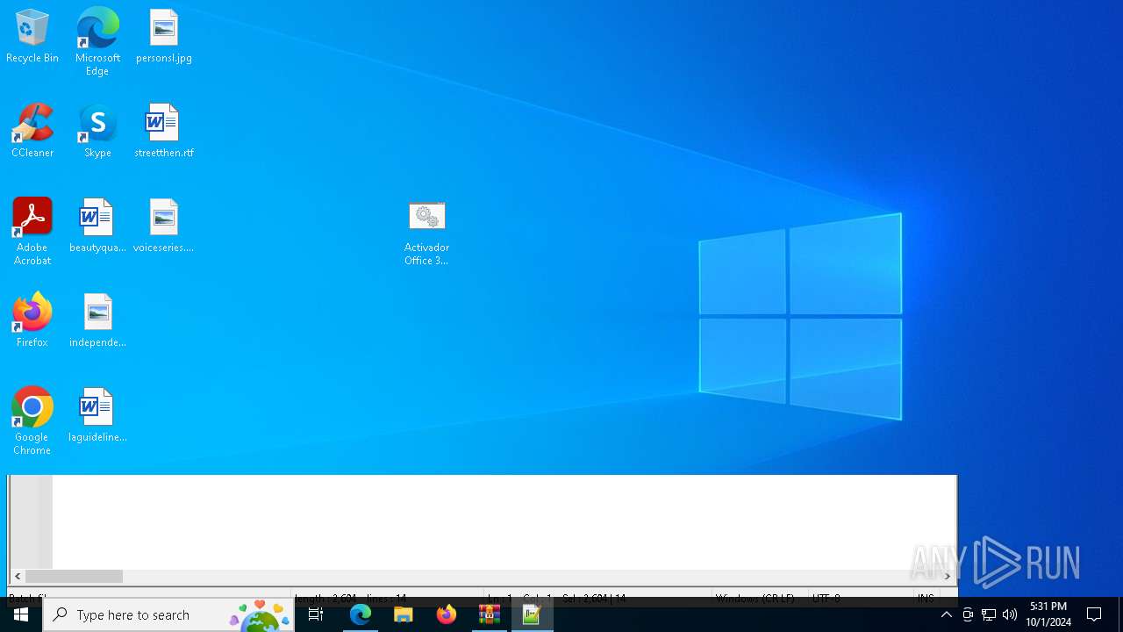1123x632 pixels.
Task: Open the Action Center notifications
Action: coord(1094,614)
